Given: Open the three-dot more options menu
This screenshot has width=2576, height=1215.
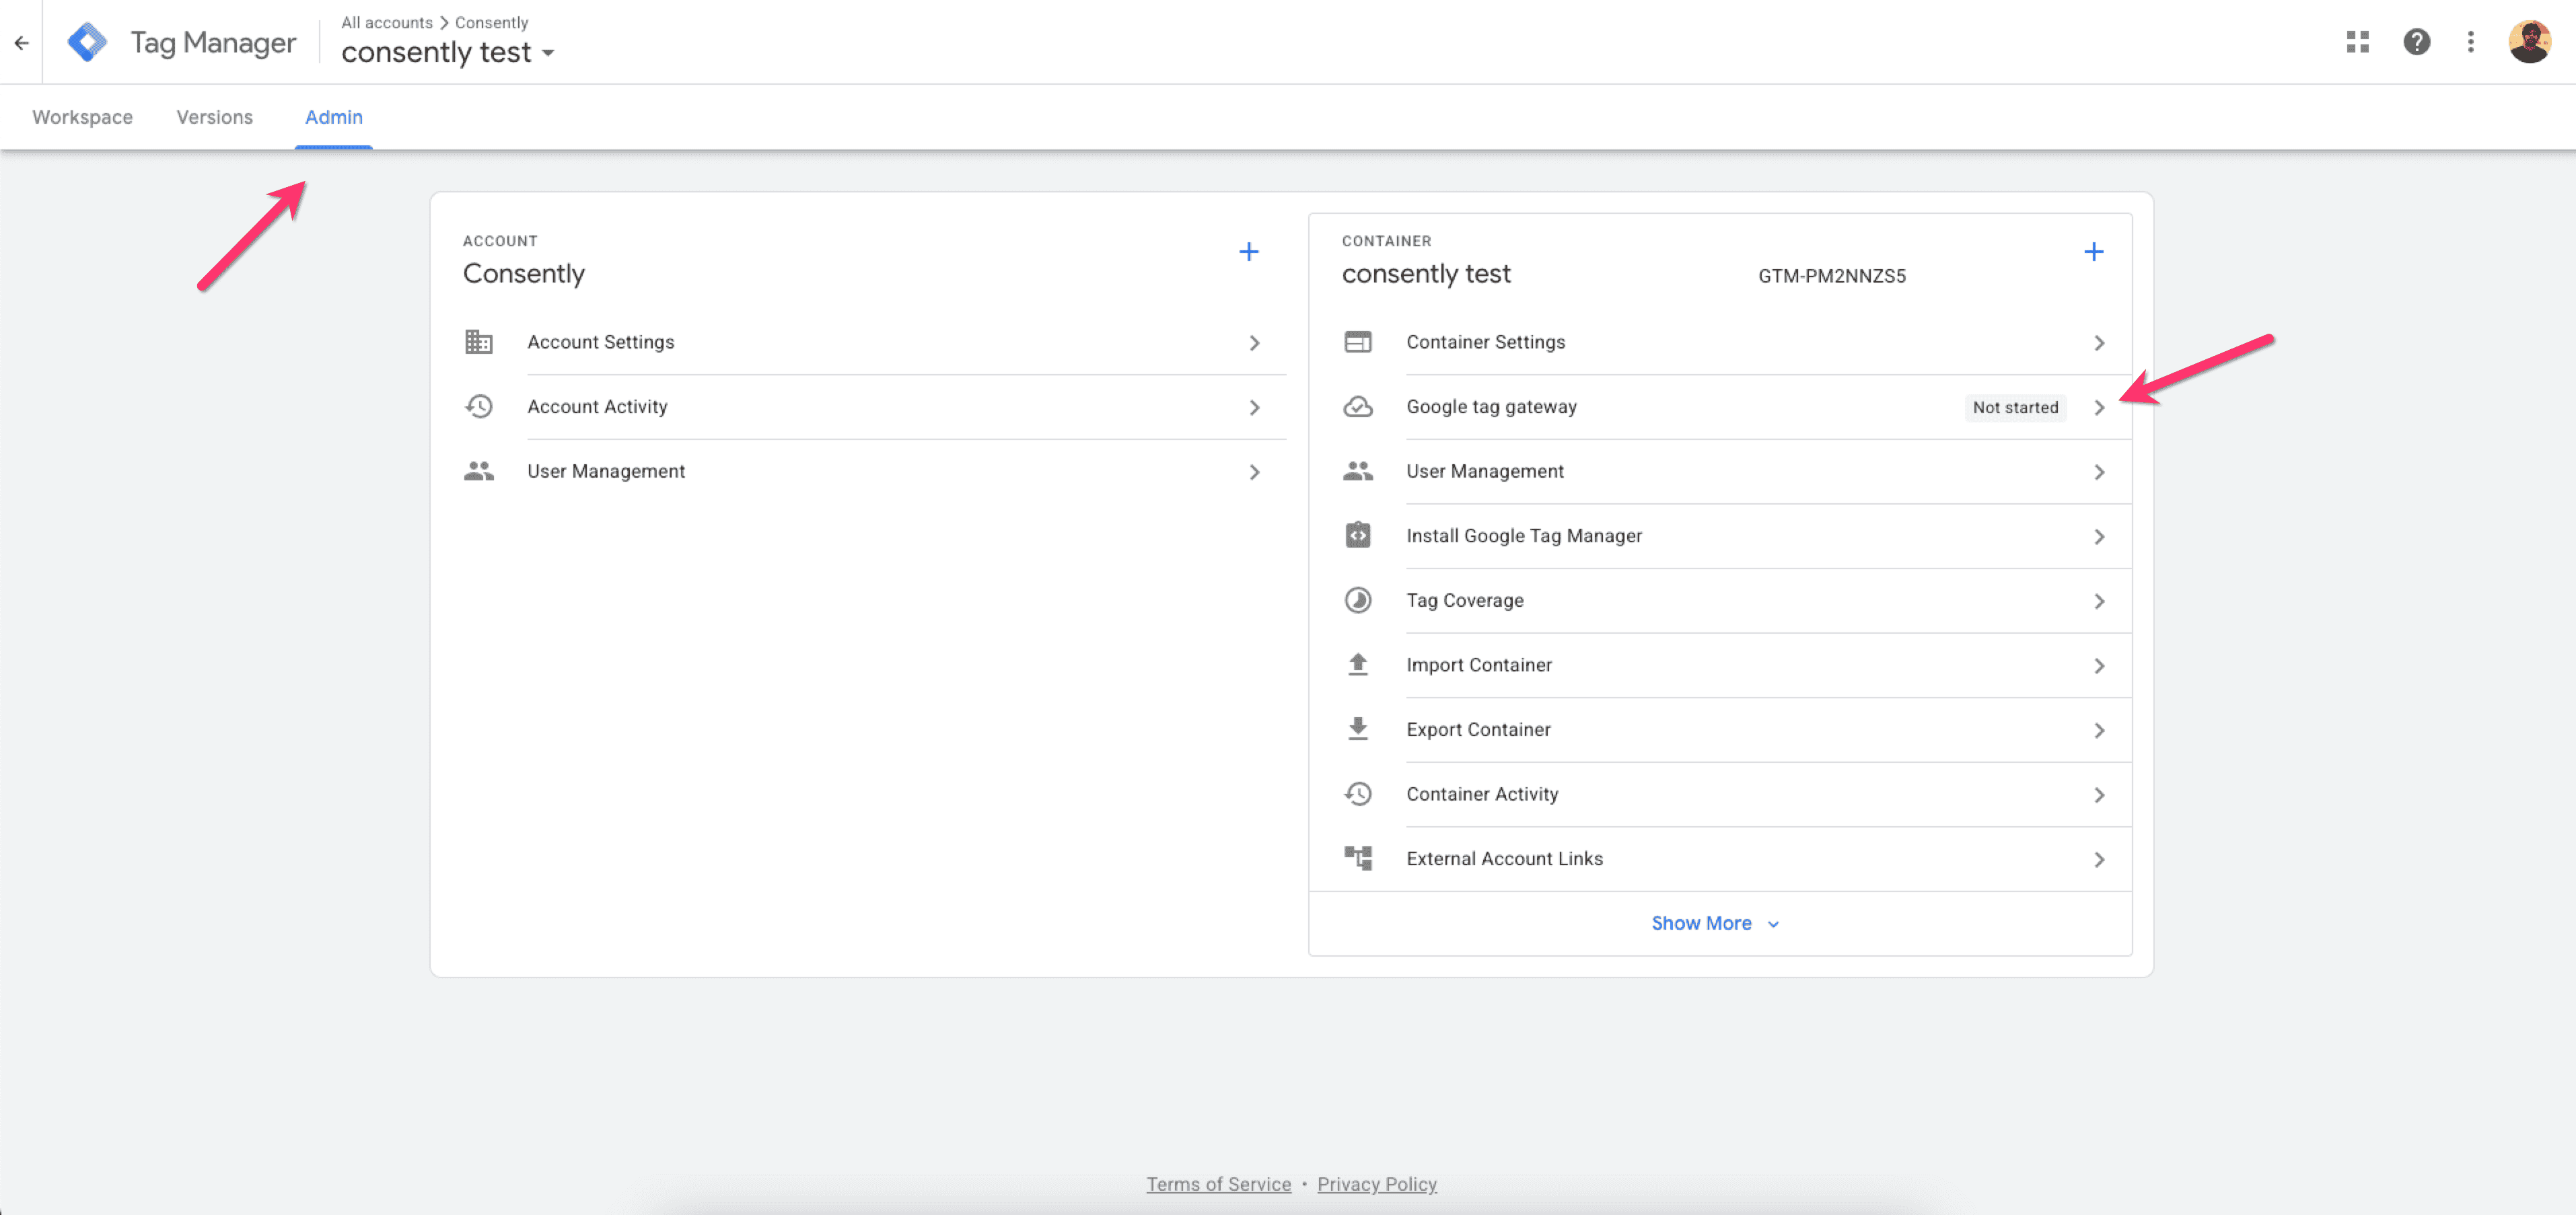Looking at the screenshot, I should pyautogui.click(x=2470, y=42).
